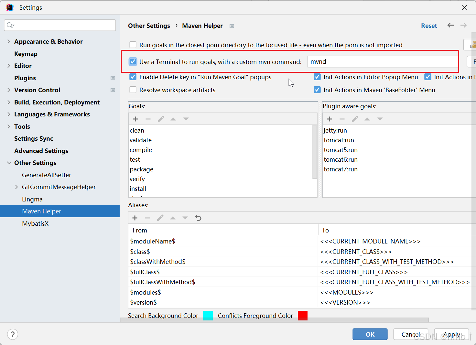Open Search Background Color cyan swatch
Viewport: 476px width, 345px height.
(x=208, y=316)
